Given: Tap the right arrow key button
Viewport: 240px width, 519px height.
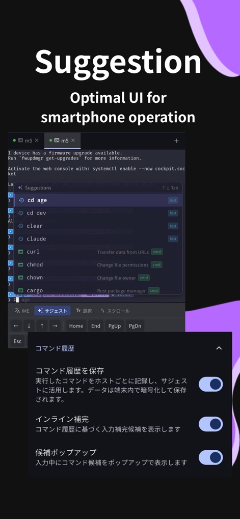Looking at the screenshot, I should pos(55,326).
